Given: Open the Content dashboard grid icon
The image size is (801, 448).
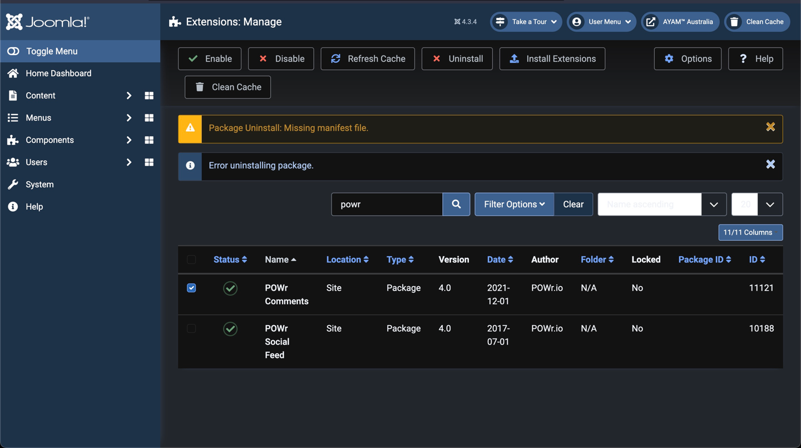Looking at the screenshot, I should [x=149, y=96].
